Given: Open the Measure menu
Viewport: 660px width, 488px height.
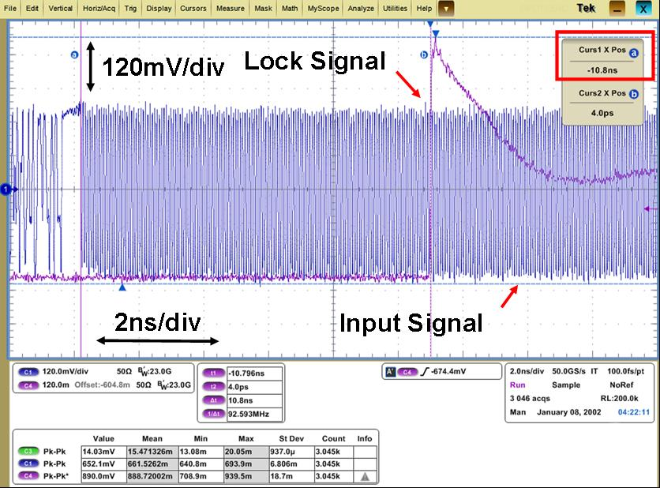Looking at the screenshot, I should click(x=231, y=9).
